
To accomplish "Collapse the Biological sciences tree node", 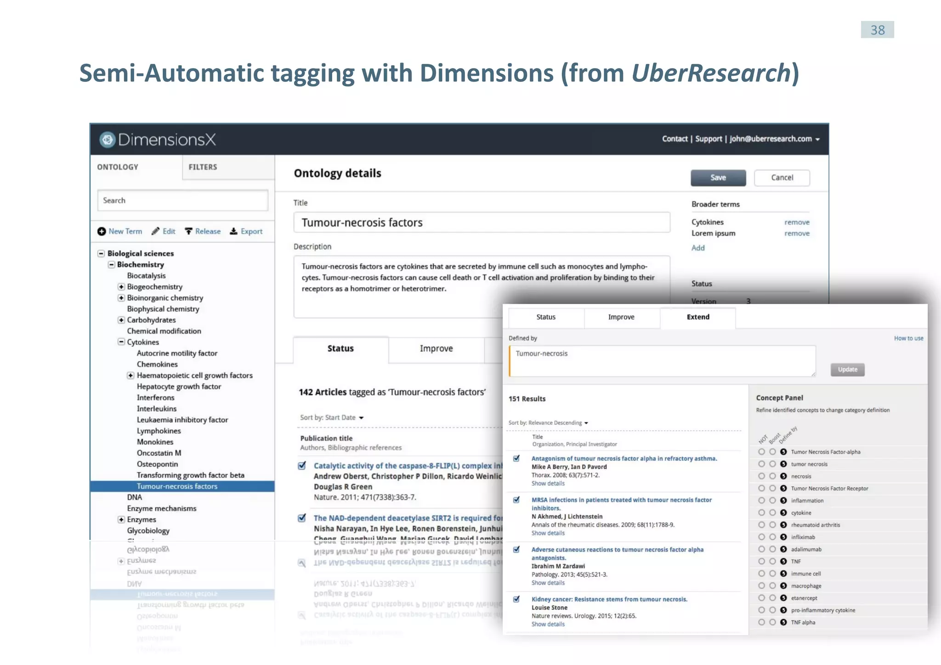I will tap(101, 253).
